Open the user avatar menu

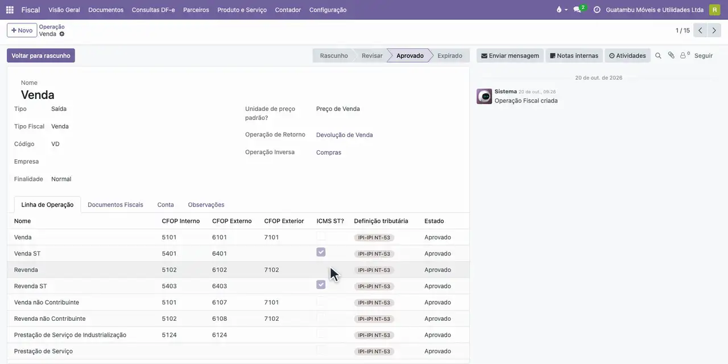[x=714, y=10]
